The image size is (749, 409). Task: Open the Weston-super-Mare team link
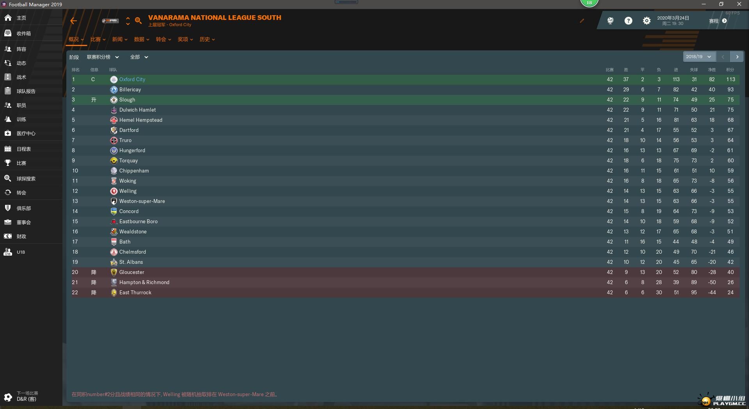[142, 201]
